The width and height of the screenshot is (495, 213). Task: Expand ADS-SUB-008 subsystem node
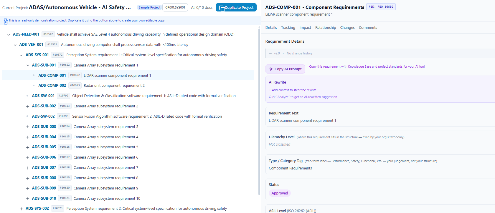[28, 178]
